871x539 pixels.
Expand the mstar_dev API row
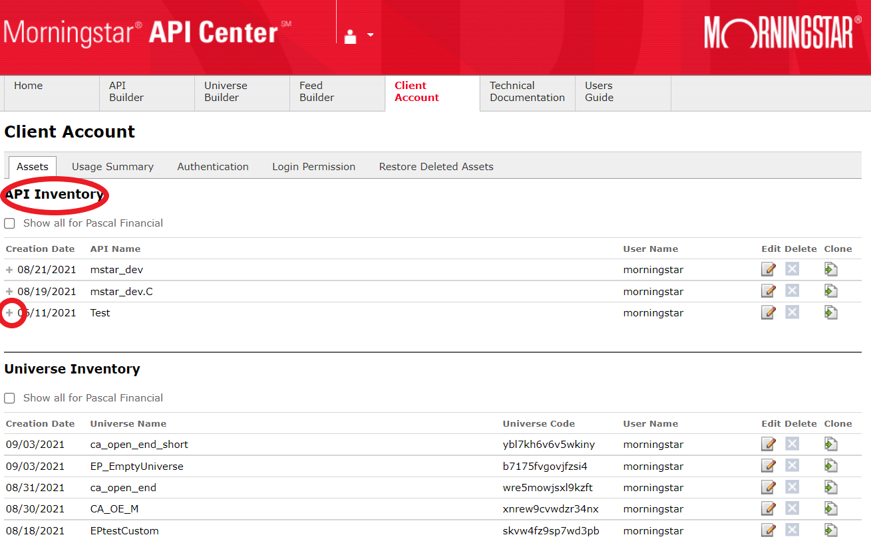coord(9,270)
